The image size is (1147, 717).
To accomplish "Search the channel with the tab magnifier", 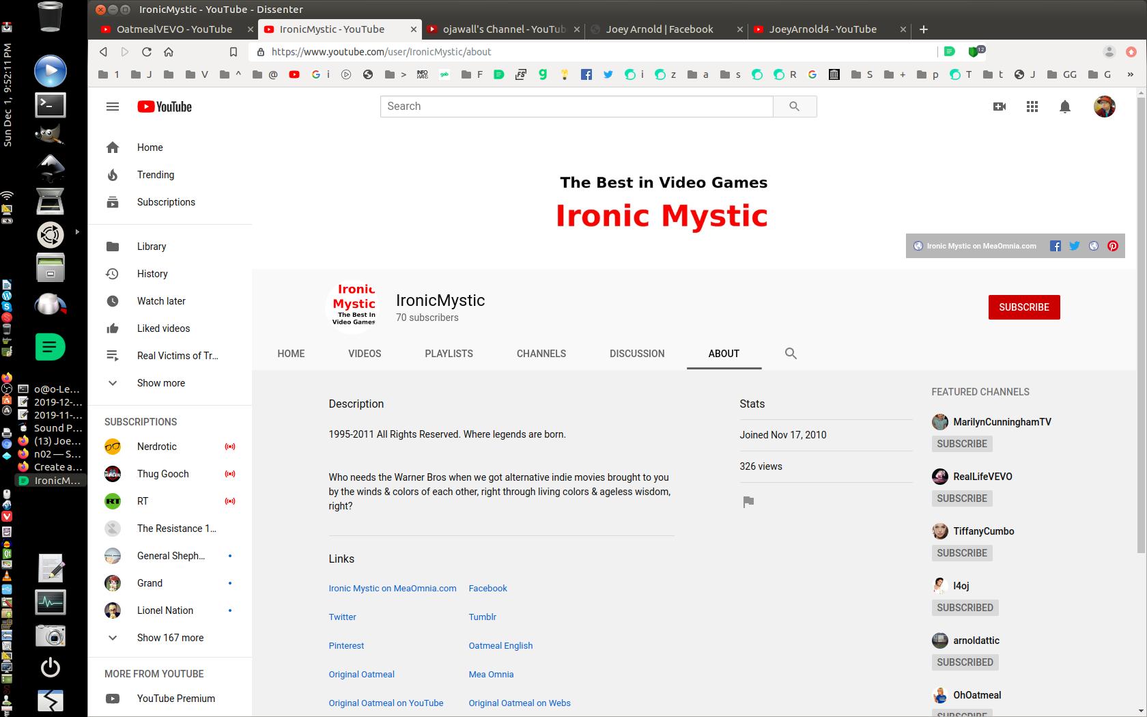I will click(x=791, y=354).
